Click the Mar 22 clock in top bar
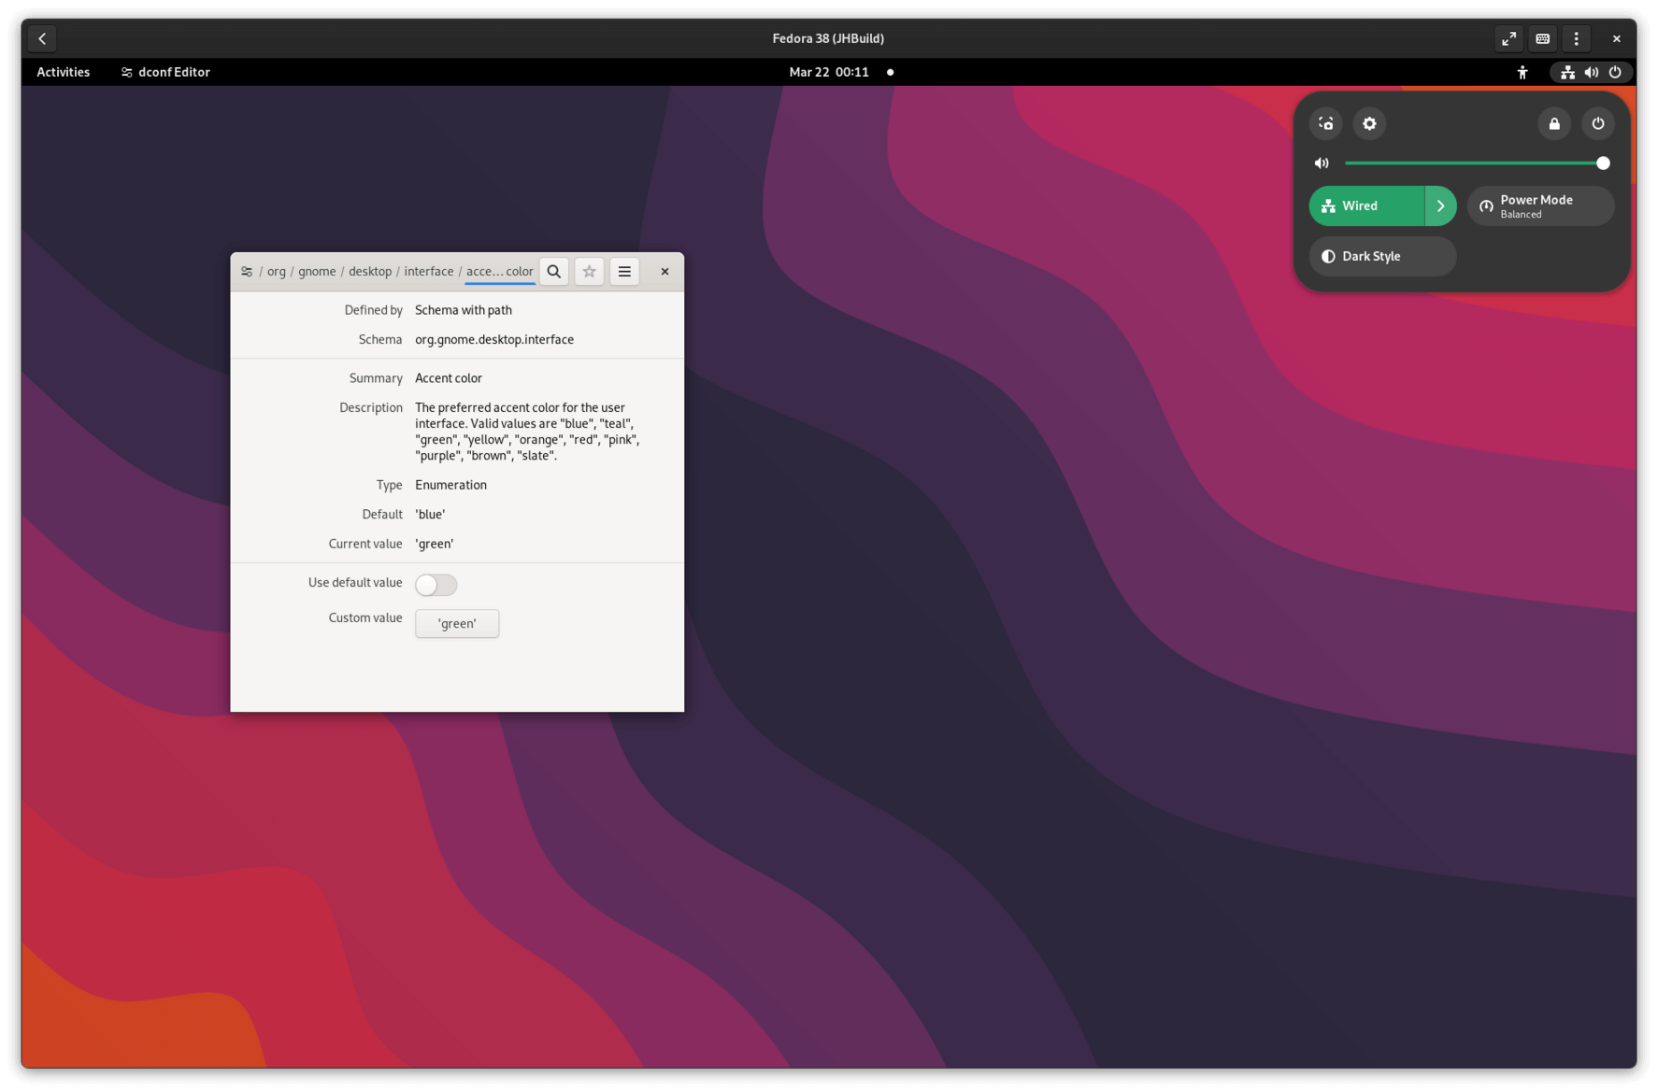This screenshot has width=1658, height=1092. 829,72
